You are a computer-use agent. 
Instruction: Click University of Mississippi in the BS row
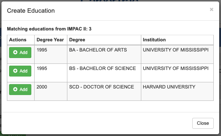point(175,68)
